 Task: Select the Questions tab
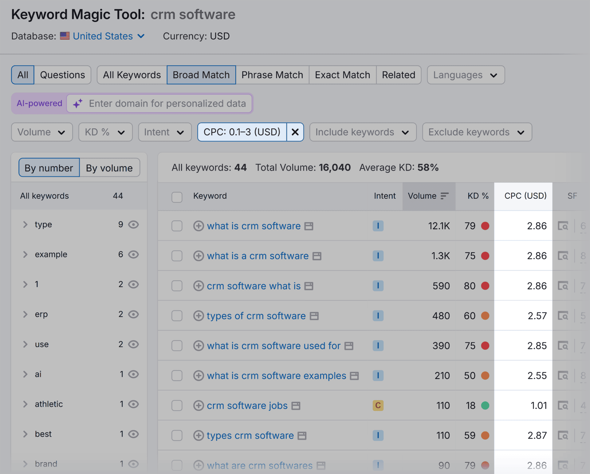coord(62,75)
